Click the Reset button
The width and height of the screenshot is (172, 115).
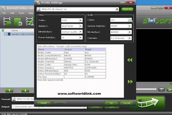tap(44, 103)
